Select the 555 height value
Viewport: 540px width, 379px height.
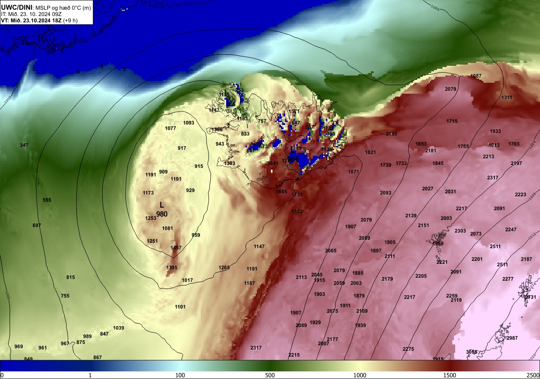[47, 200]
